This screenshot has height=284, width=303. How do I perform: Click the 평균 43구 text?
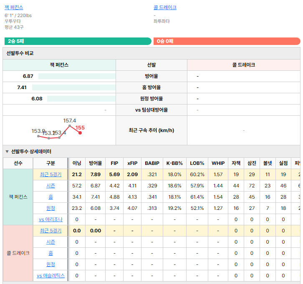[14, 27]
